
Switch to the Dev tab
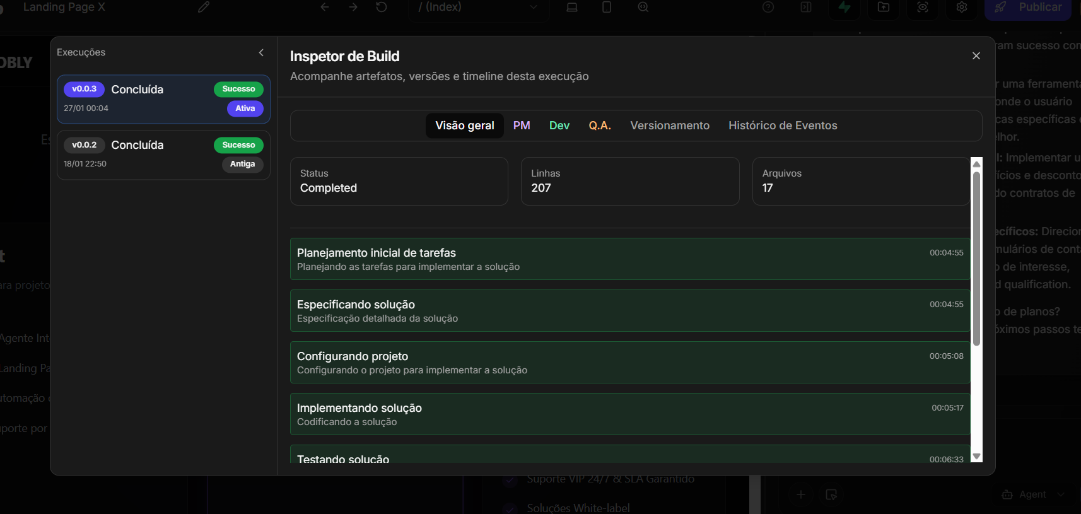pyautogui.click(x=559, y=126)
